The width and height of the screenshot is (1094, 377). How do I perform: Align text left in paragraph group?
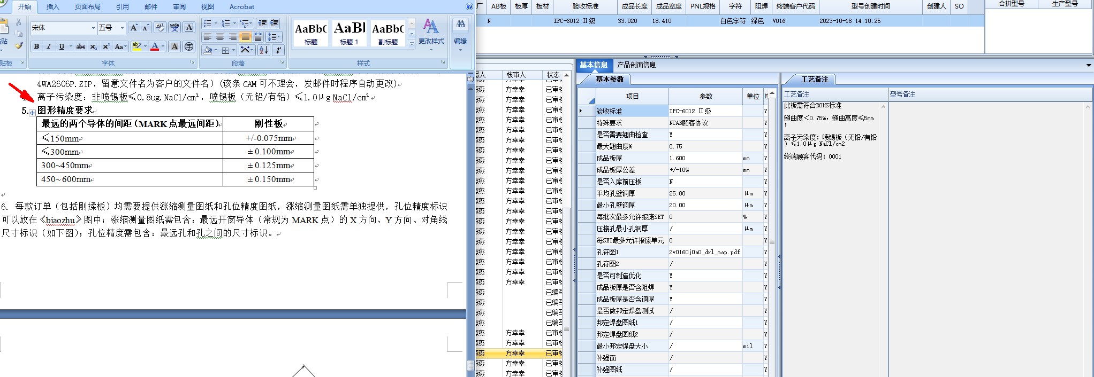tap(208, 37)
